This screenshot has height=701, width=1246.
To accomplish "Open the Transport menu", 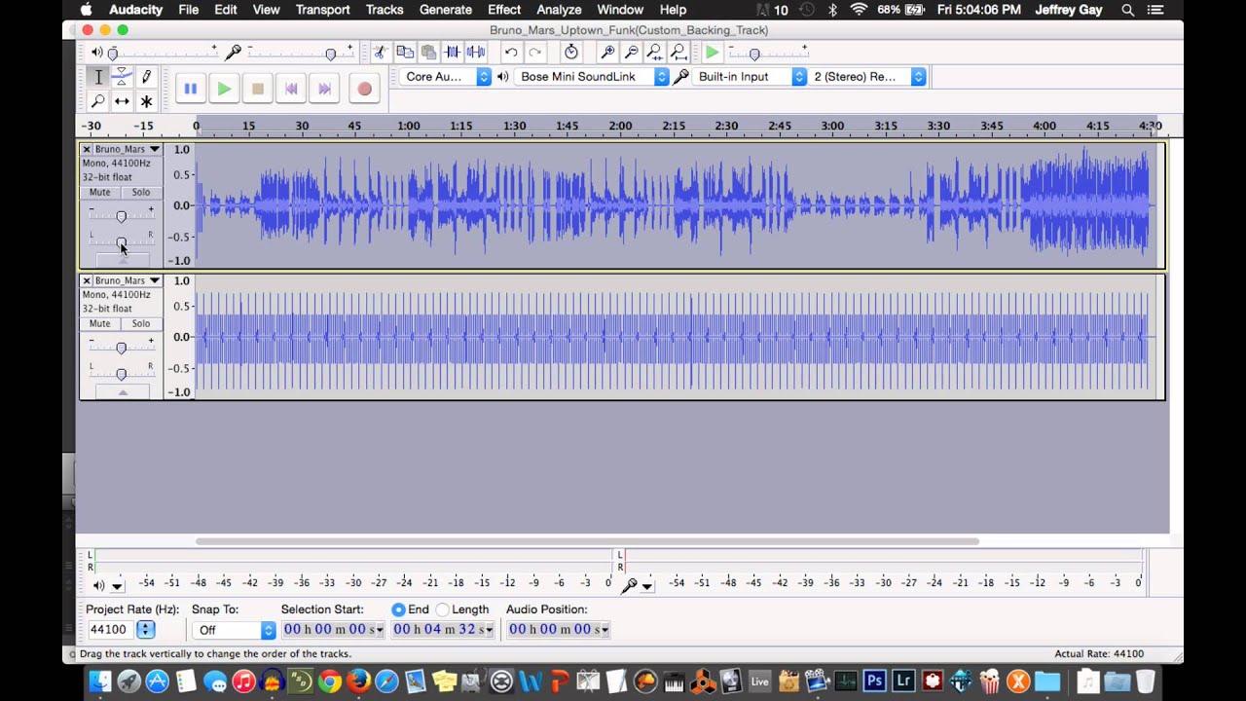I will (323, 10).
